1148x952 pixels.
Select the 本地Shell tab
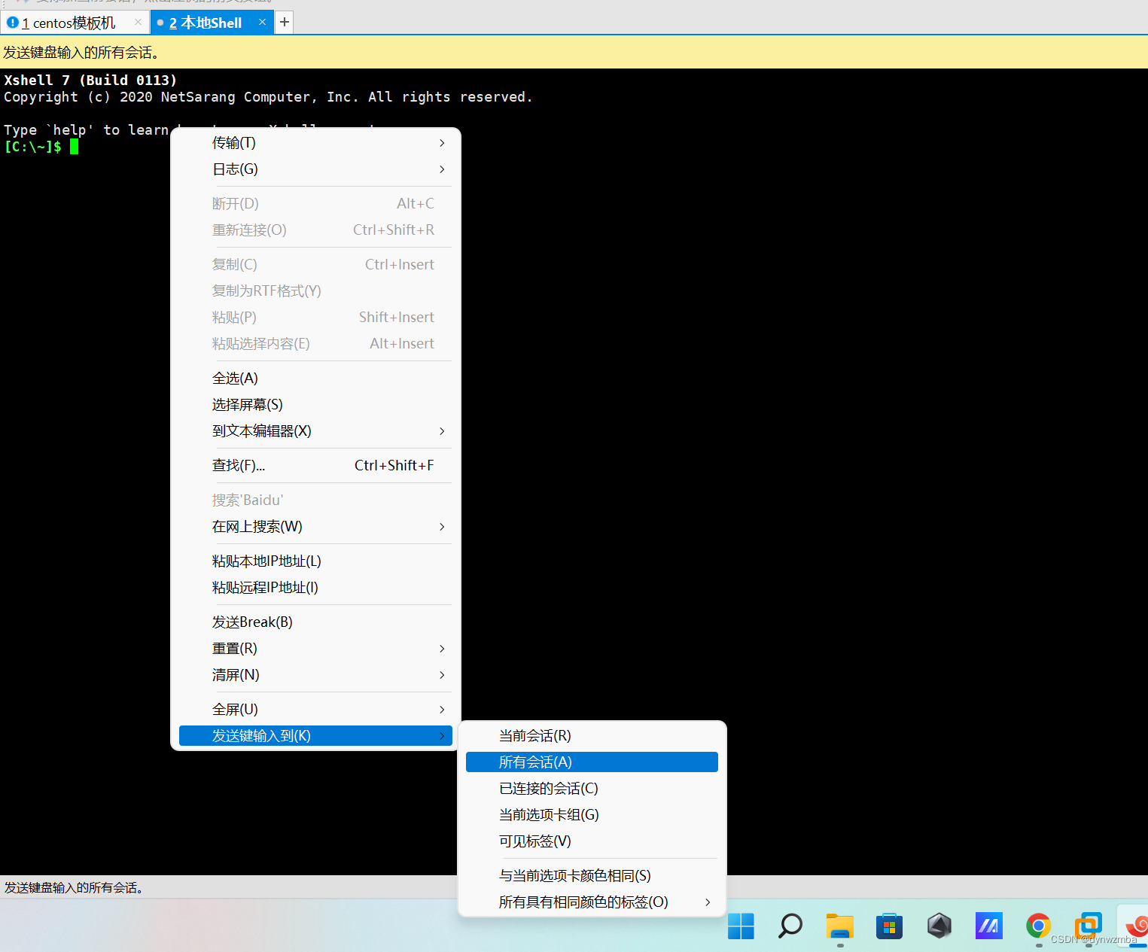click(x=211, y=23)
